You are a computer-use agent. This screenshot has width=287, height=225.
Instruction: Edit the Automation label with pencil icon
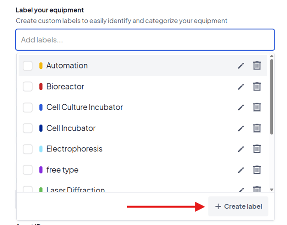[241, 66]
